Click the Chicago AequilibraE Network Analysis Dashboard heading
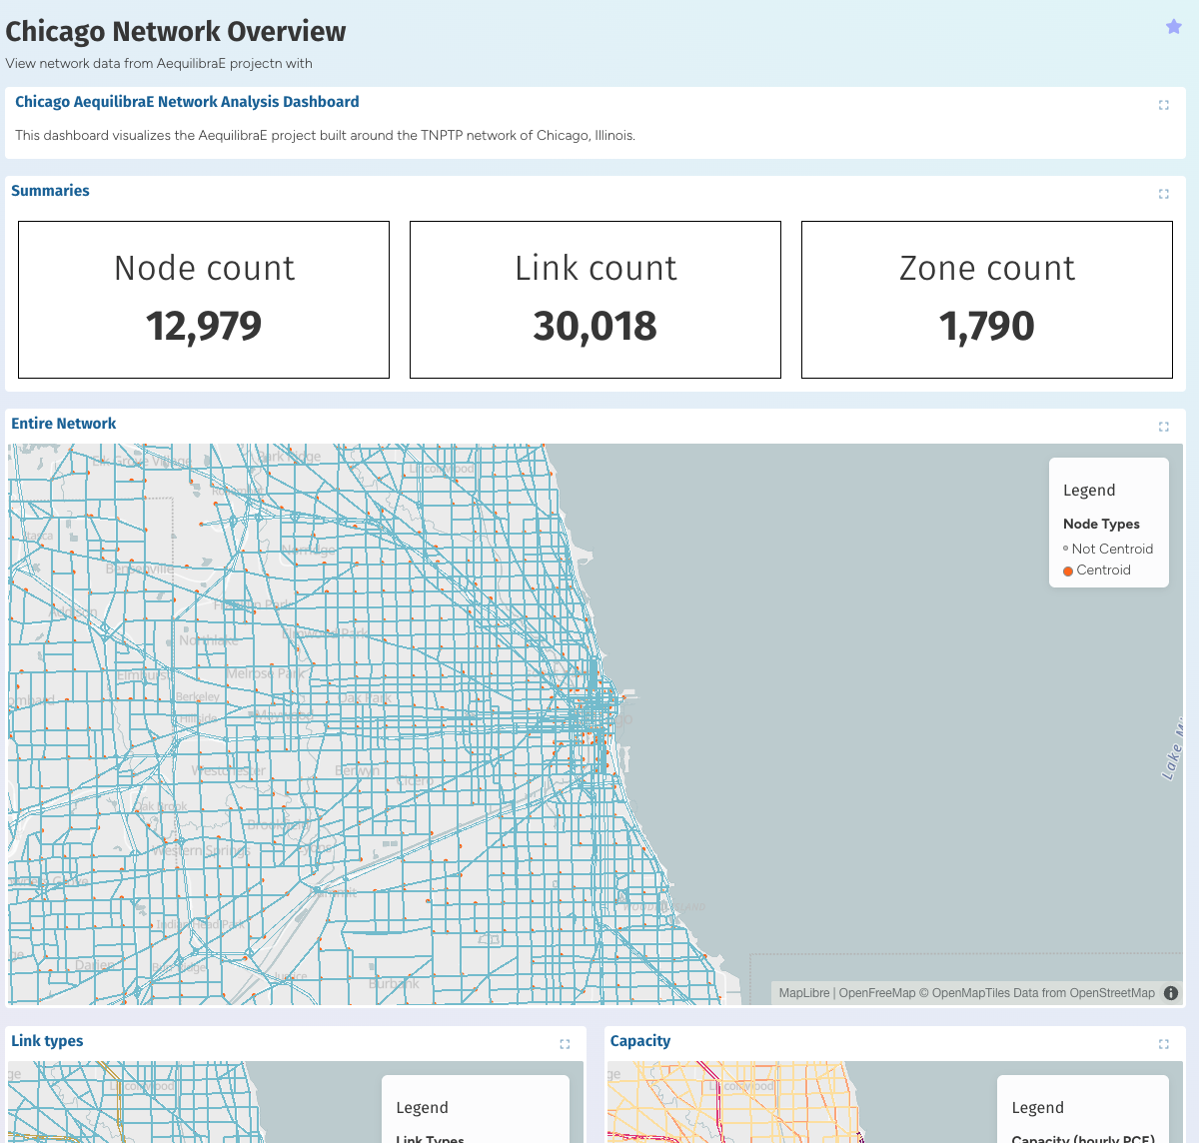This screenshot has width=1199, height=1143. [x=186, y=101]
